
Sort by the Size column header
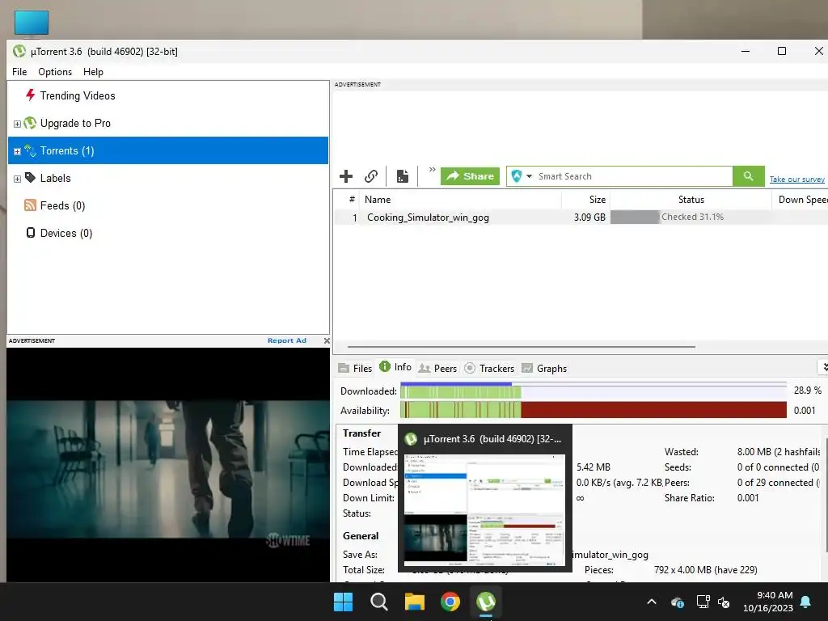(x=586, y=200)
